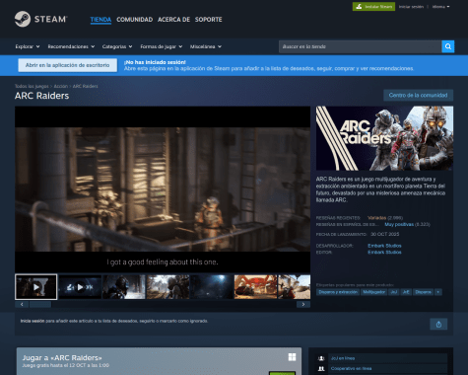Click the share icon button
The width and height of the screenshot is (468, 375).
pyautogui.click(x=438, y=325)
